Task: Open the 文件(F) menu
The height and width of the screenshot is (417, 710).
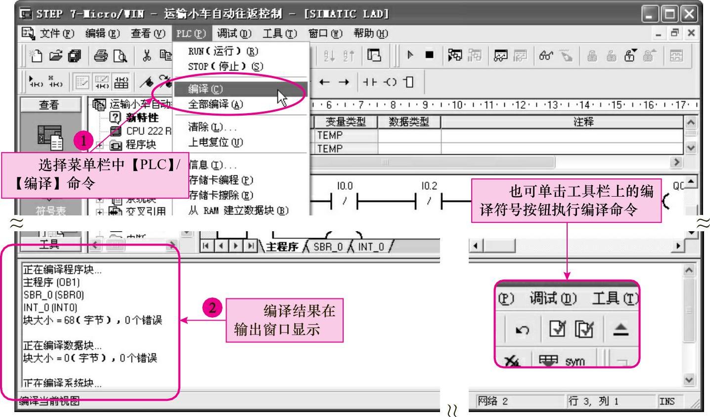Action: click(56, 34)
